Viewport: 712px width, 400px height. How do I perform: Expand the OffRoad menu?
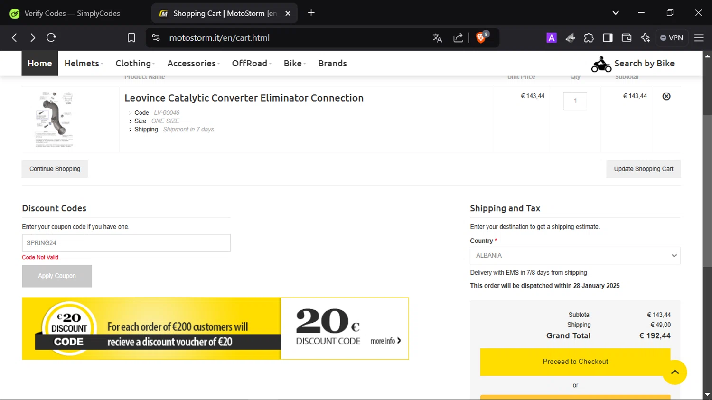[252, 63]
